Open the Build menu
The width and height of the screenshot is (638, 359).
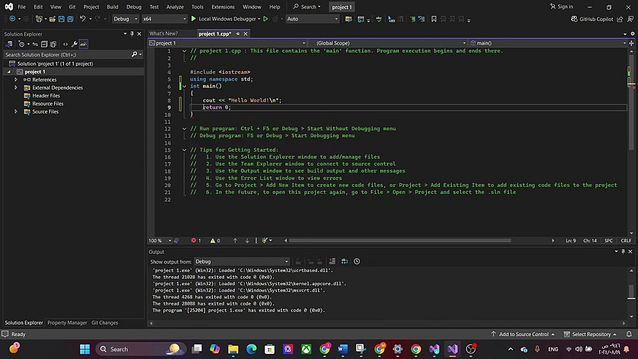click(x=112, y=7)
